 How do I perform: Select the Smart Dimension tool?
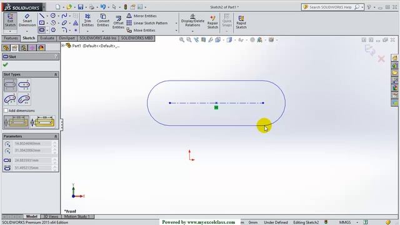27,21
